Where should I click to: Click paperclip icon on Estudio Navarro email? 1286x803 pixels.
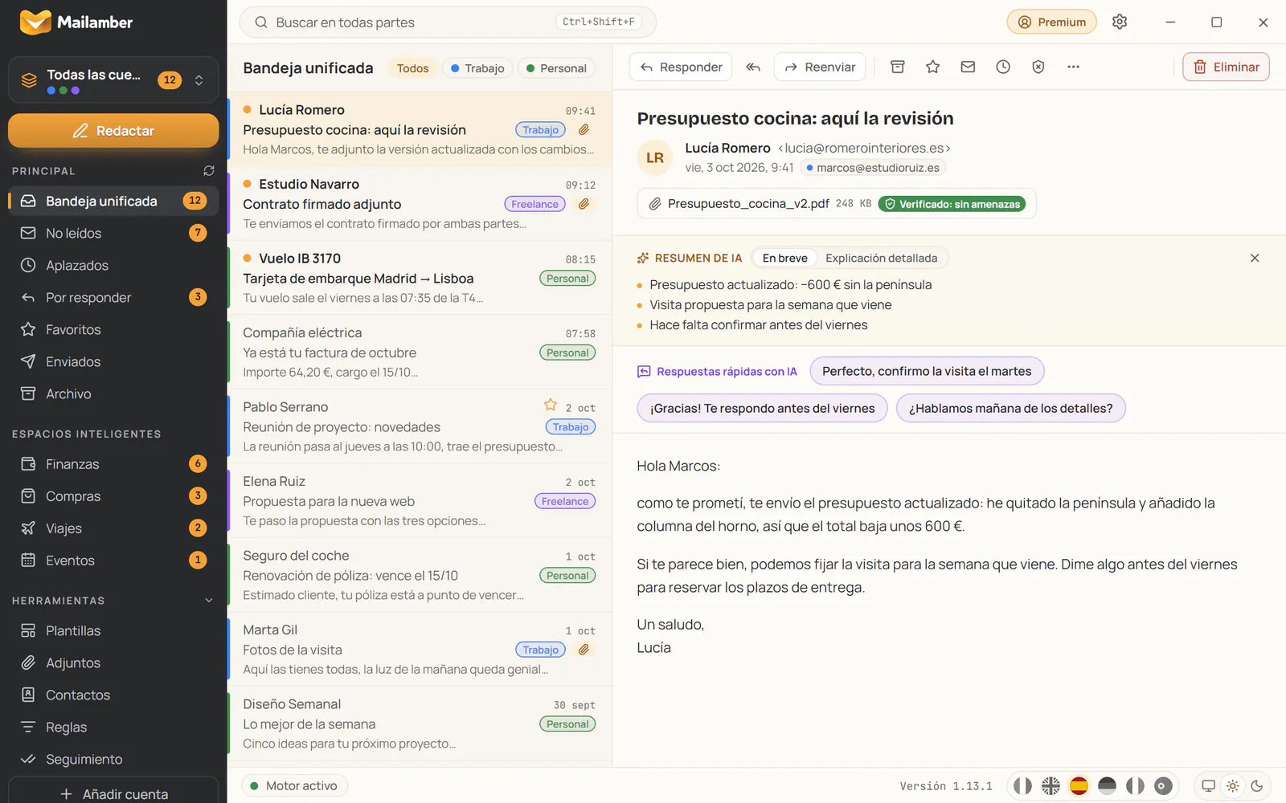(584, 204)
